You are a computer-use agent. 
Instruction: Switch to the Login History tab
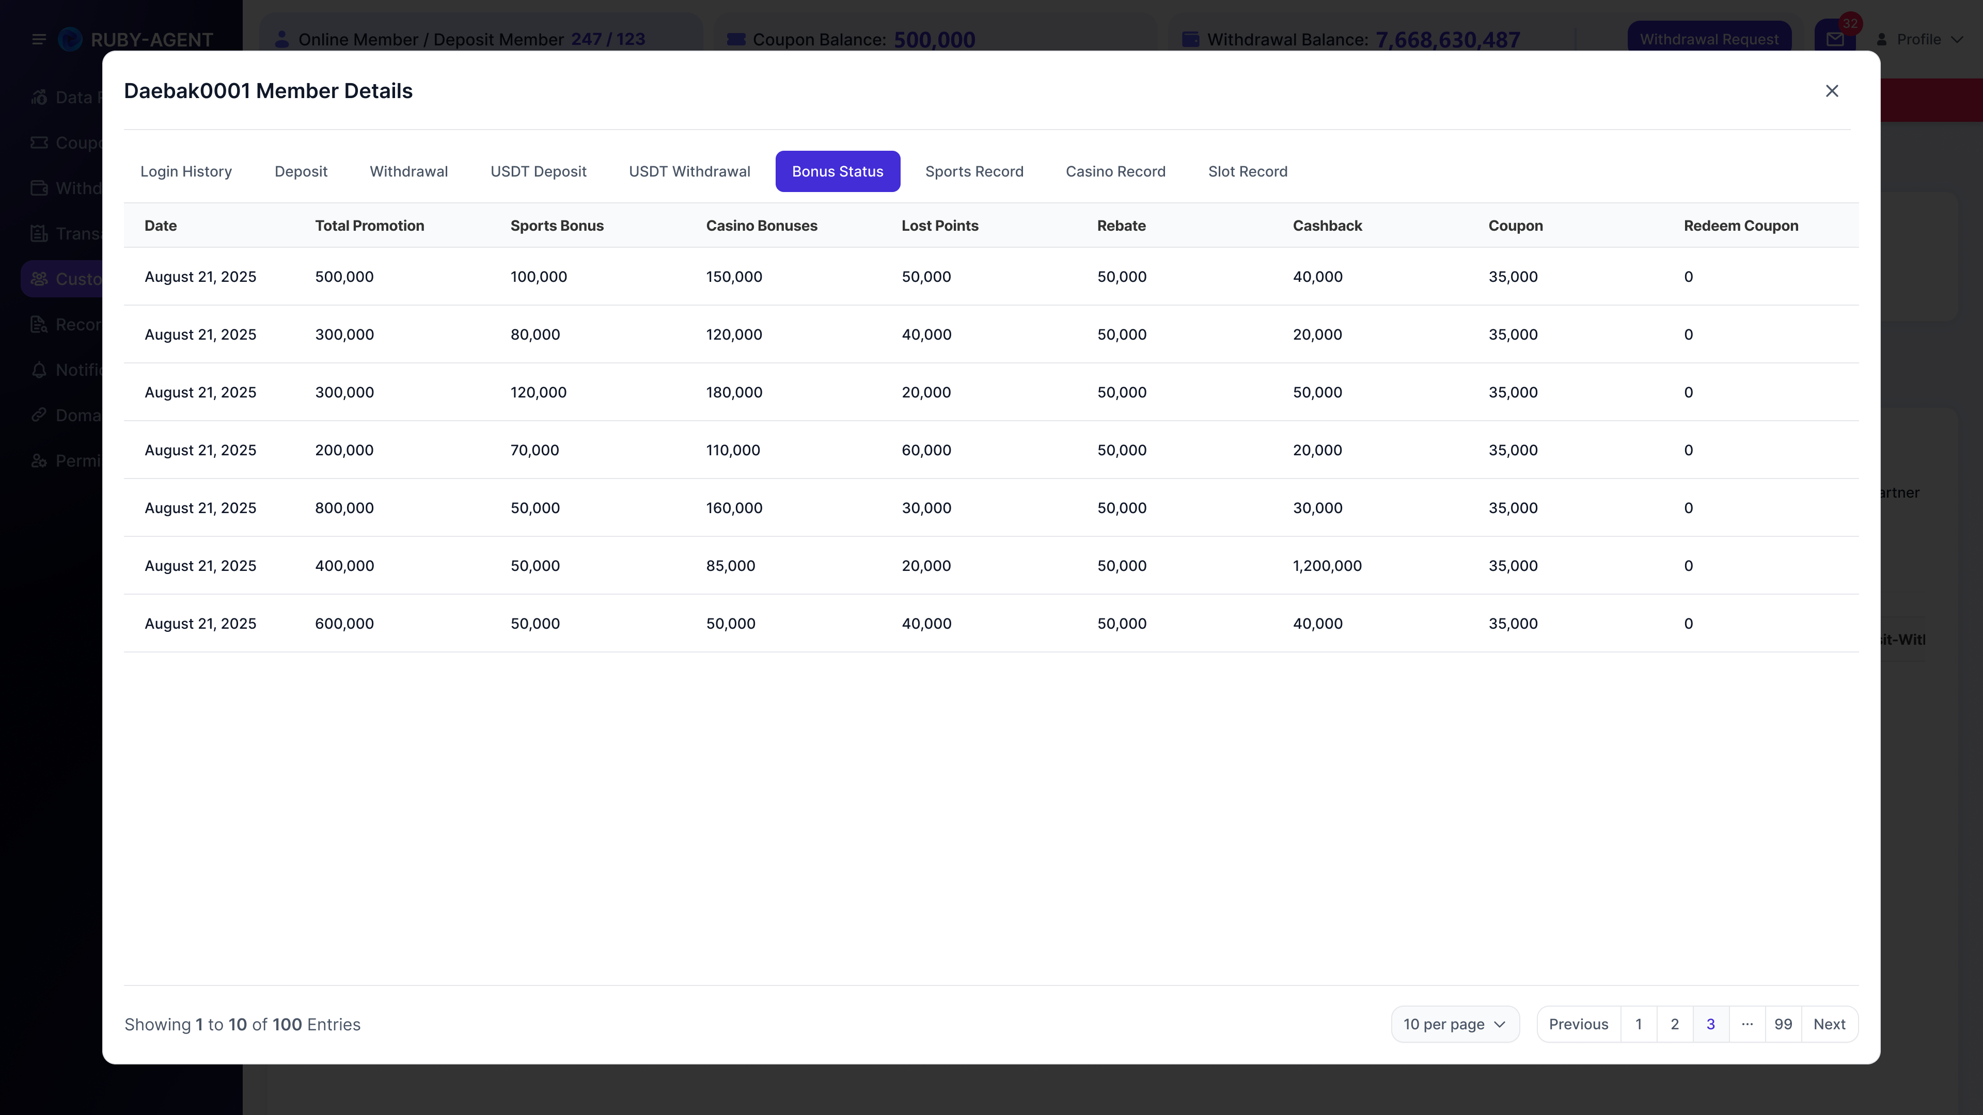click(x=186, y=171)
